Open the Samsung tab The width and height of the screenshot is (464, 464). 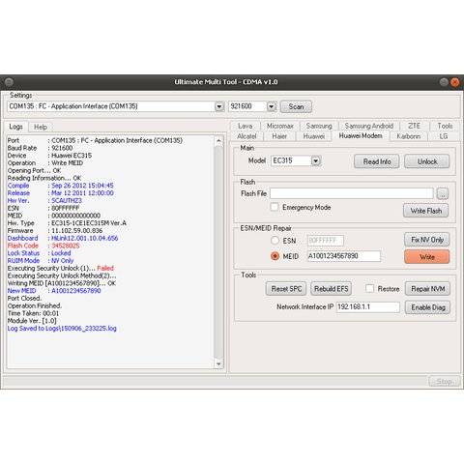coord(319,126)
